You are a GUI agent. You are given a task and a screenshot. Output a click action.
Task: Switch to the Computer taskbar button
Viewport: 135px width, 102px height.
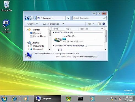point(47,99)
